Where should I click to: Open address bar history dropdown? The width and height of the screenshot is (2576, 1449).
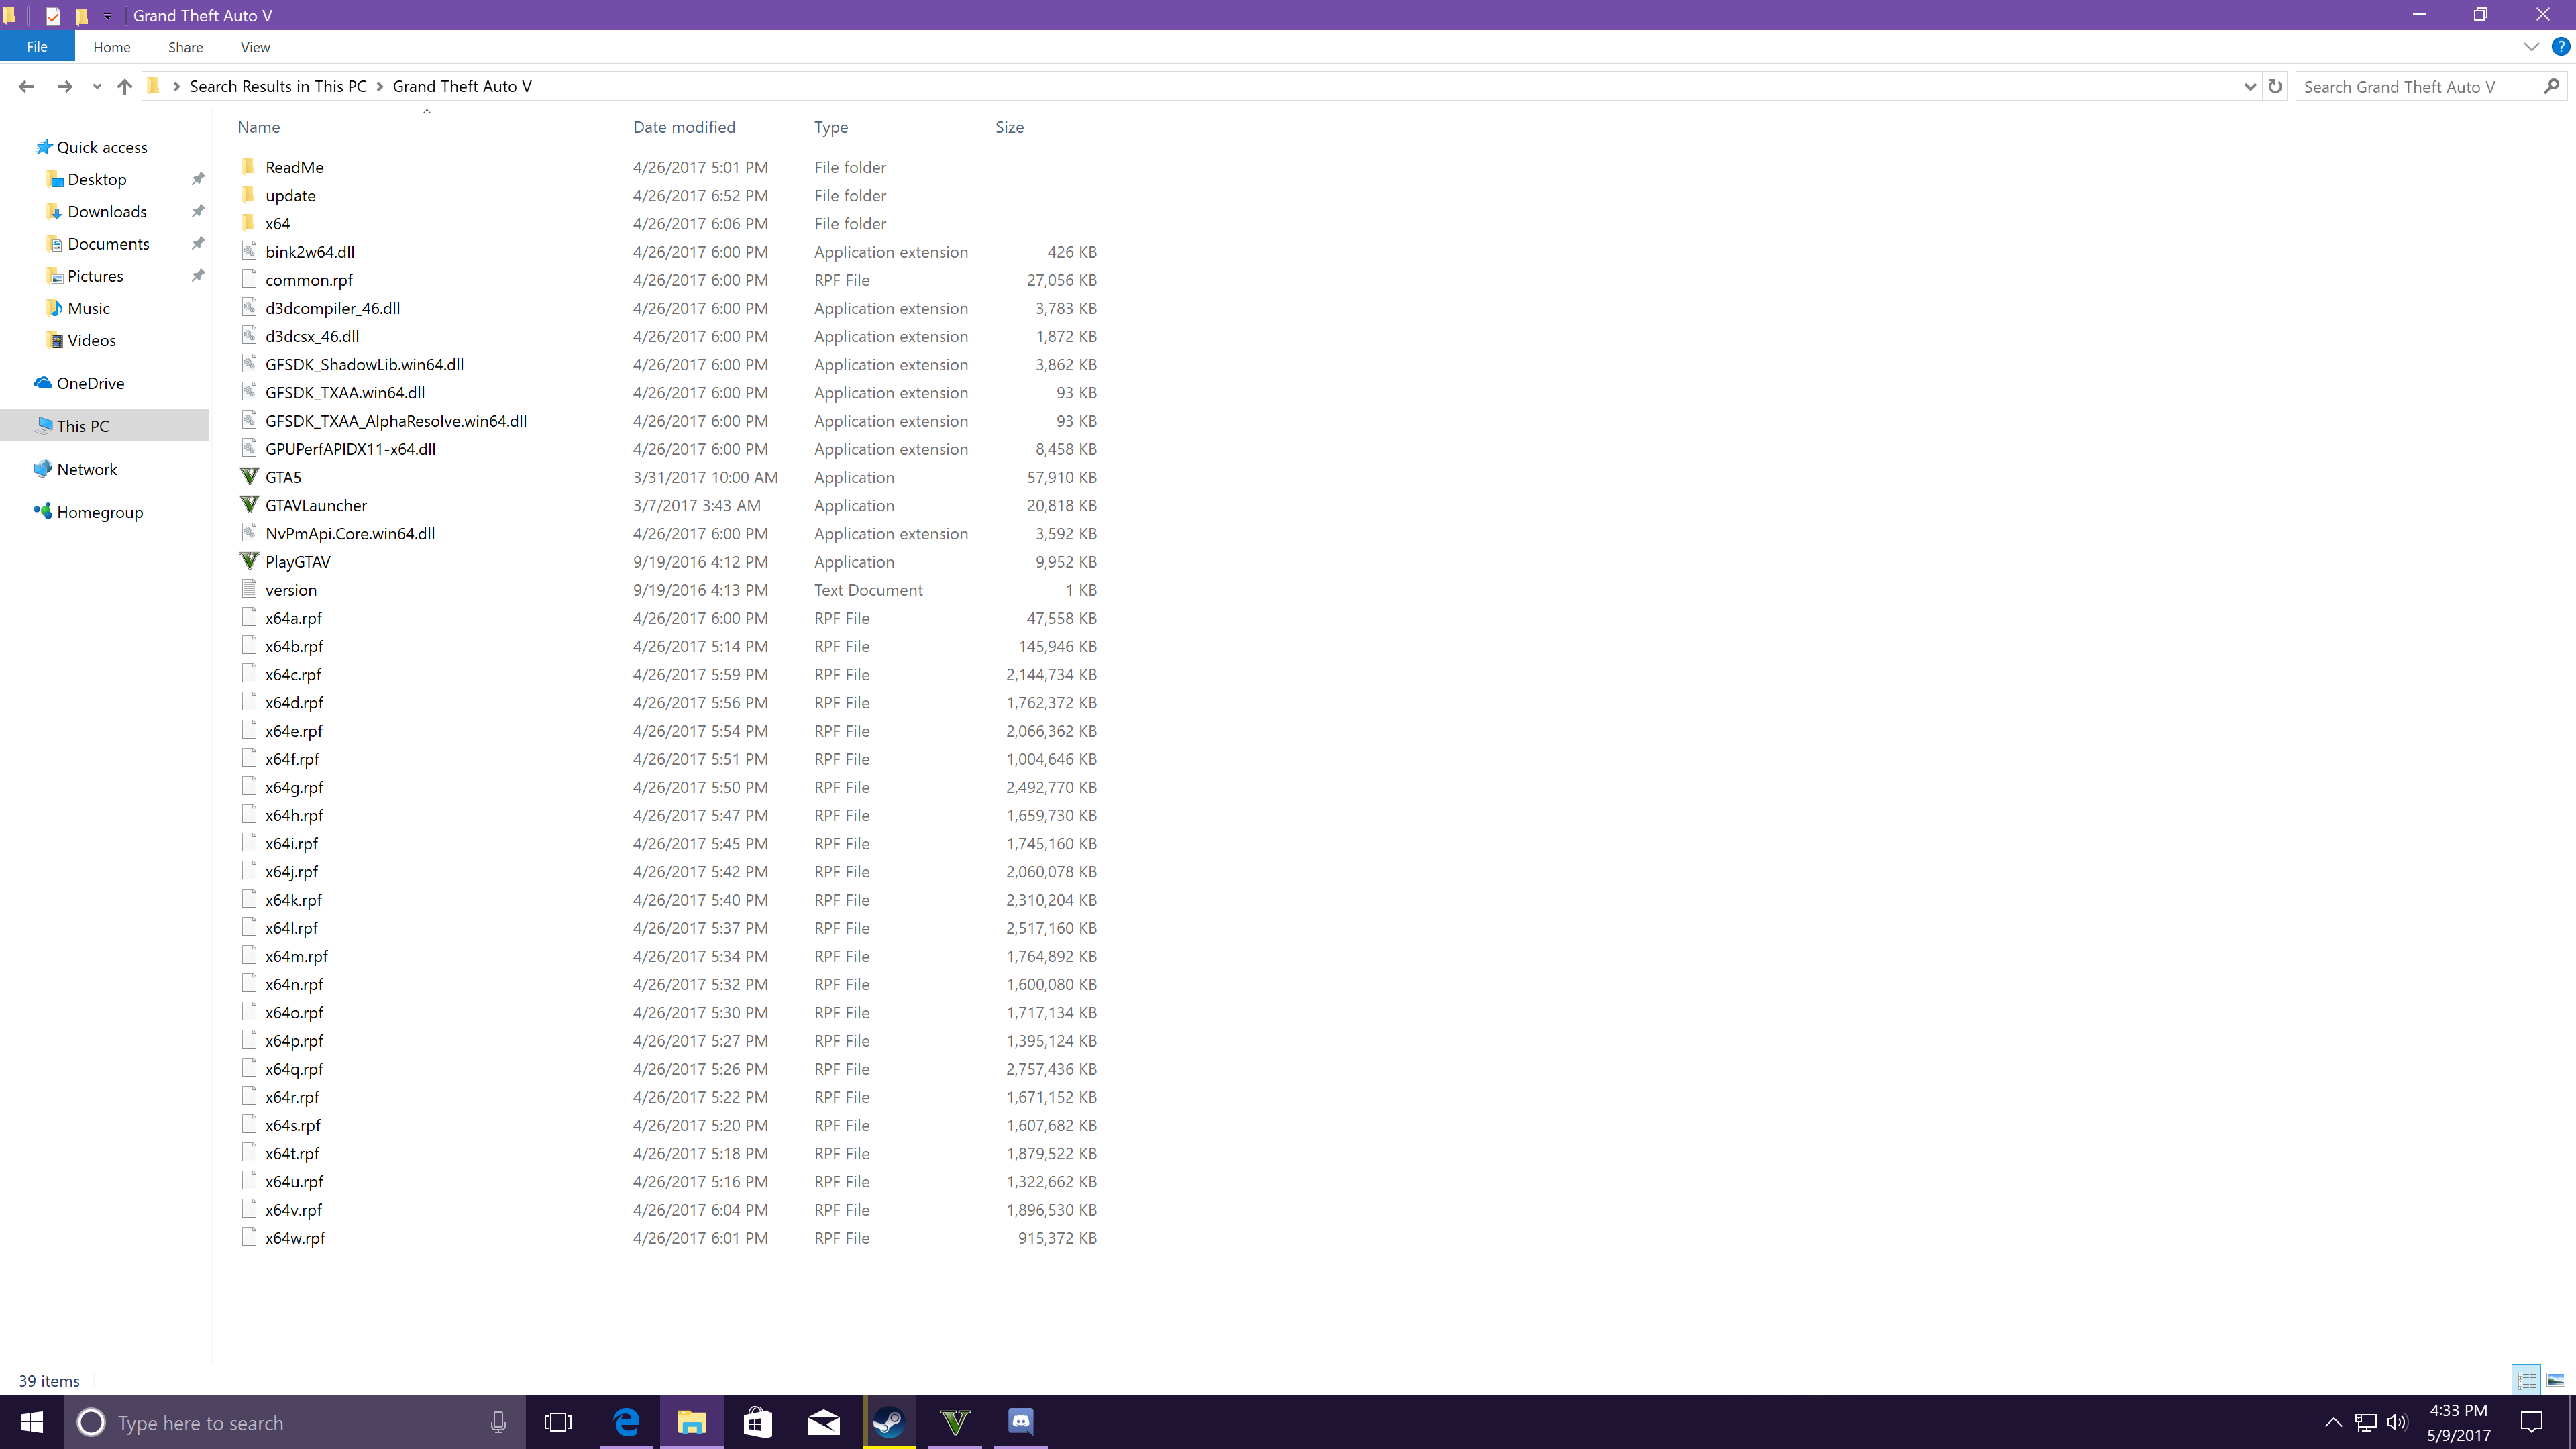(x=2250, y=86)
